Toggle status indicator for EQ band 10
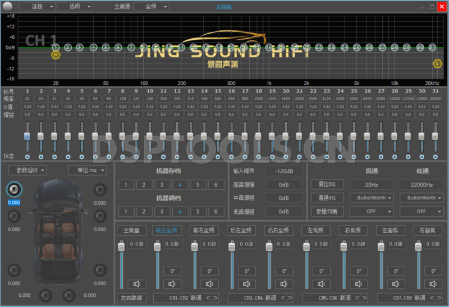Image resolution: width=449 pixels, height=307 pixels. [x=150, y=157]
